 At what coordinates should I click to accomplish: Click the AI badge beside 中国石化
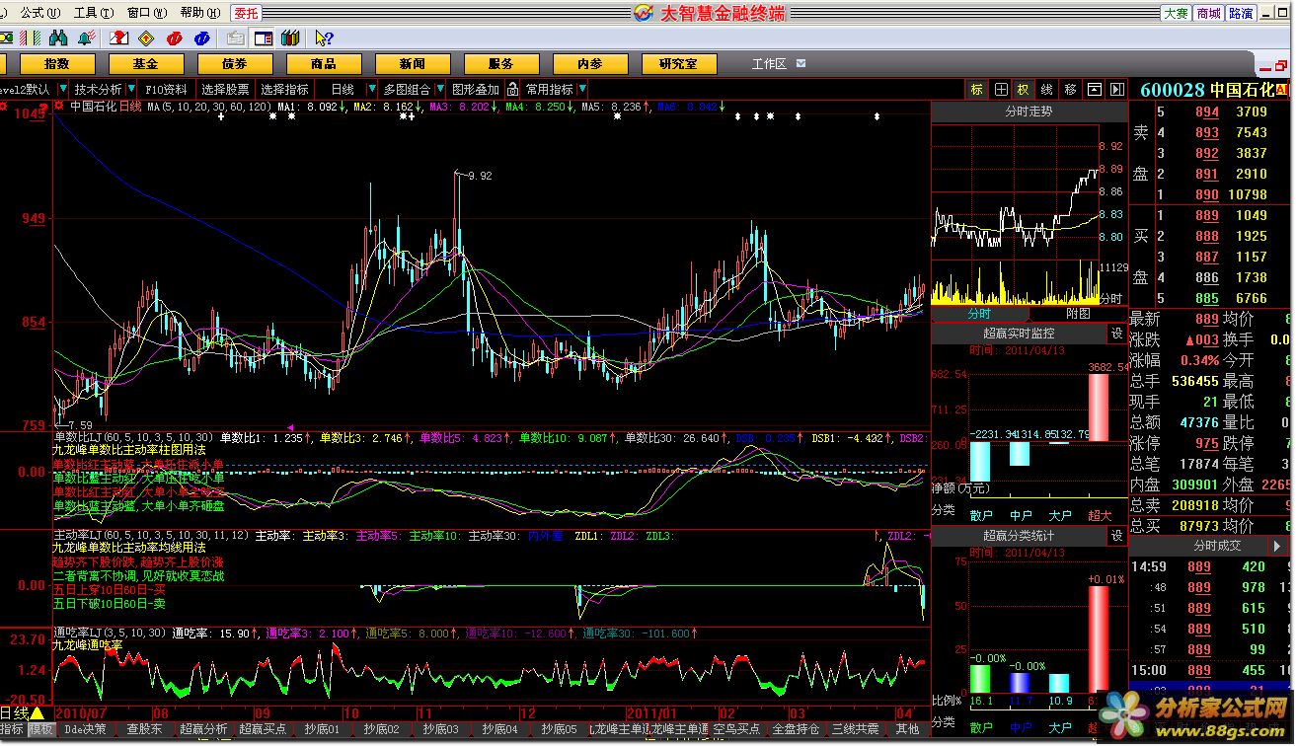1282,90
